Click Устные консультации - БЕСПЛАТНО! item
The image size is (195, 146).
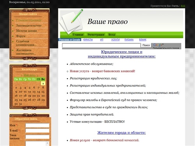pyautogui.click(x=97, y=121)
